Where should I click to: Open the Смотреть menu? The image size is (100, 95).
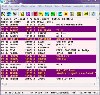point(14,6)
